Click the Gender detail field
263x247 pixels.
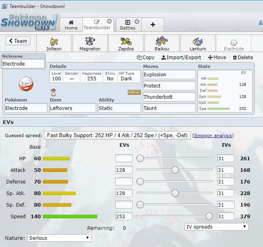(72, 76)
